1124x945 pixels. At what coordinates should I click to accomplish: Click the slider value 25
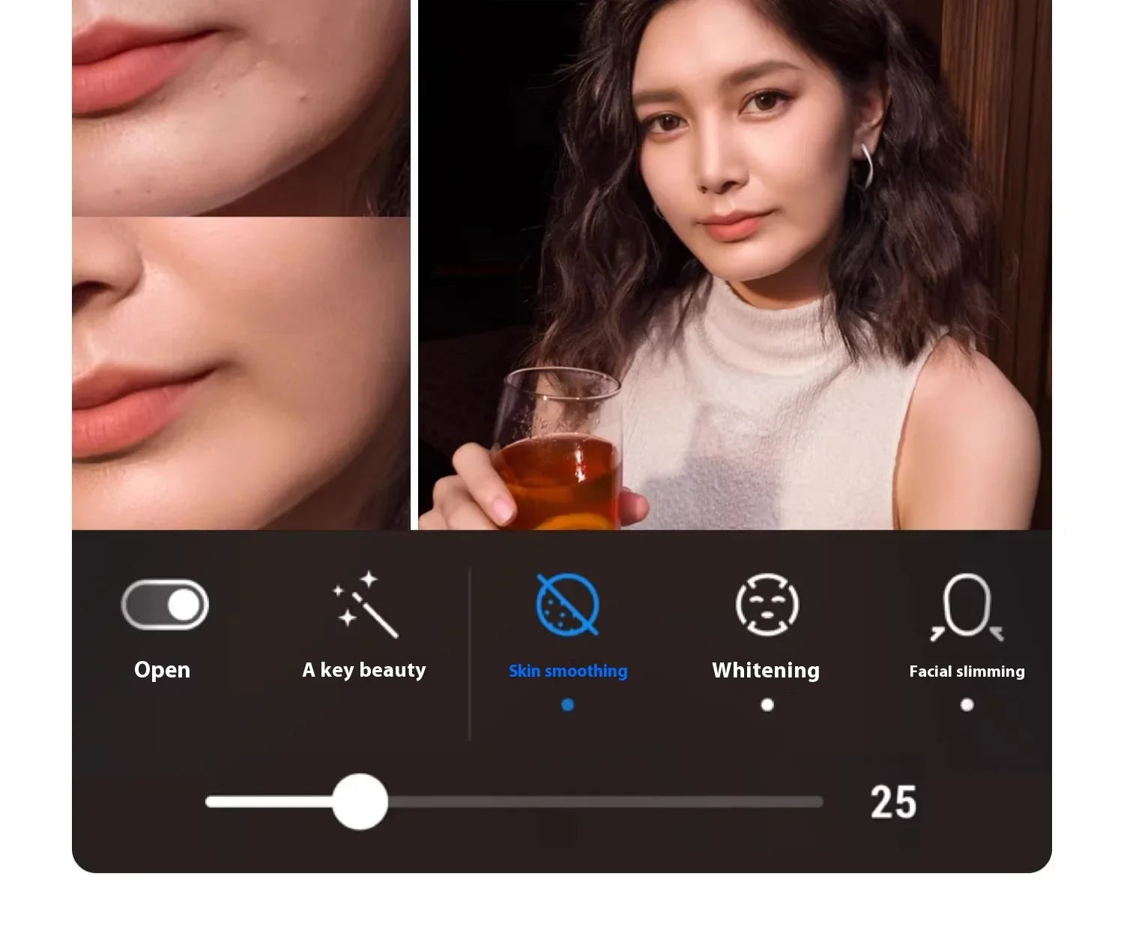(x=893, y=803)
